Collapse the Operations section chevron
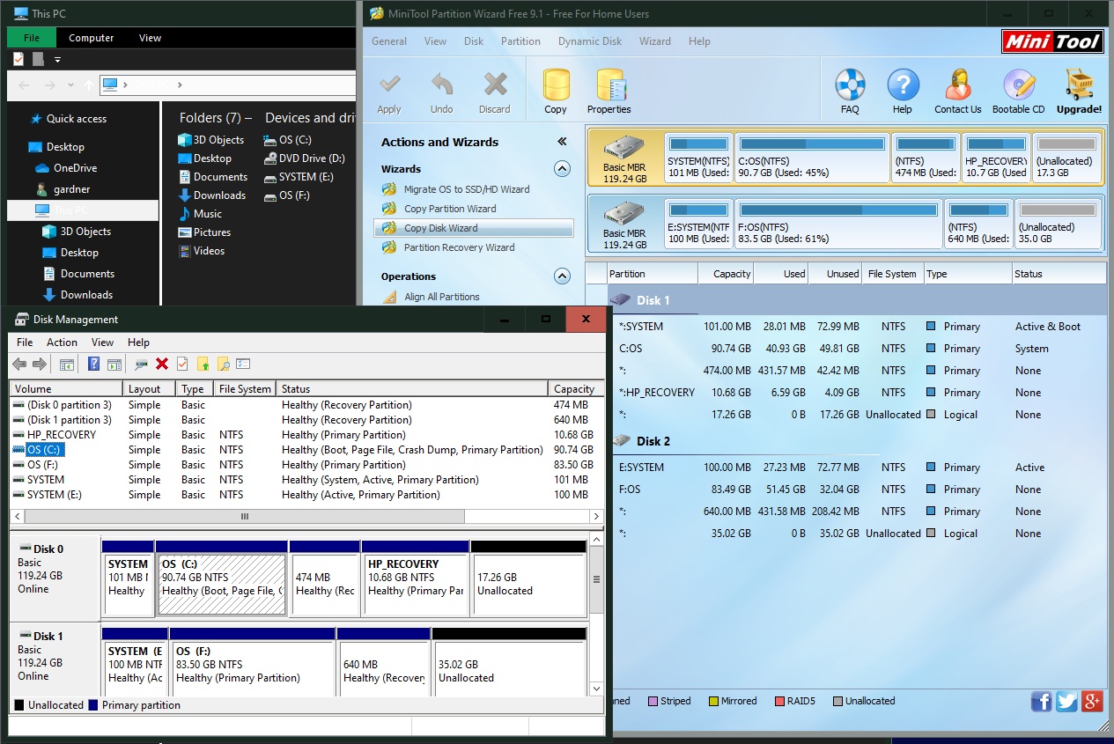The width and height of the screenshot is (1114, 744). 562,276
